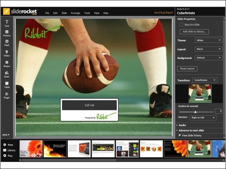Select the slide thumbnail with colored bar editor
The height and width of the screenshot is (169, 226).
[103, 149]
